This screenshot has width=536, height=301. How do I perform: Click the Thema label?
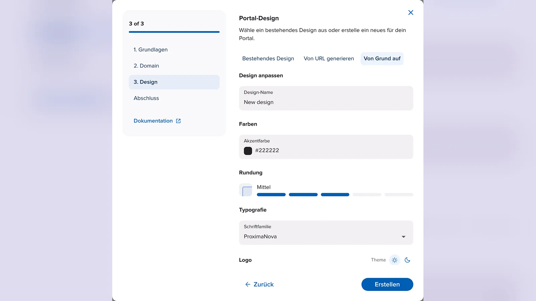[378, 260]
